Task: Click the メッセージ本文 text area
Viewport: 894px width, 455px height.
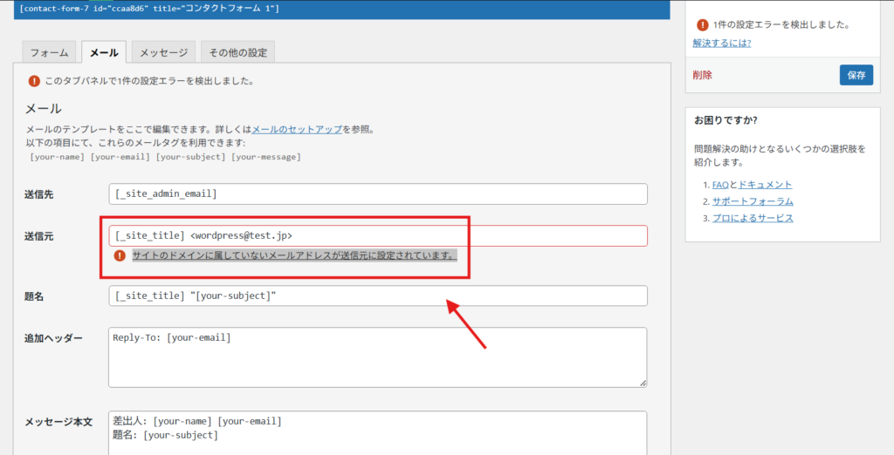Action: click(x=378, y=433)
